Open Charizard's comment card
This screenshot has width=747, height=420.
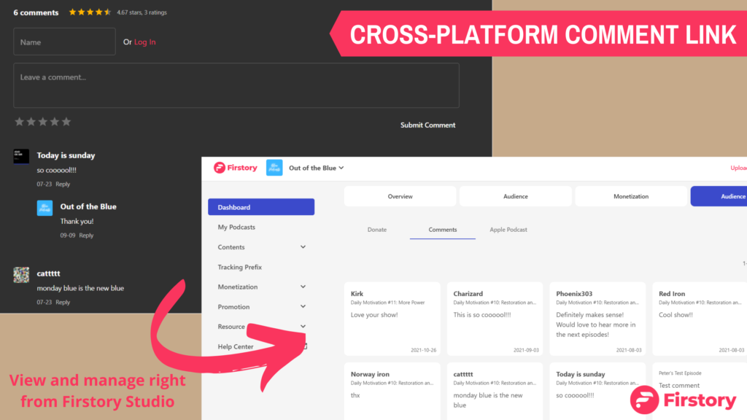pos(495,319)
